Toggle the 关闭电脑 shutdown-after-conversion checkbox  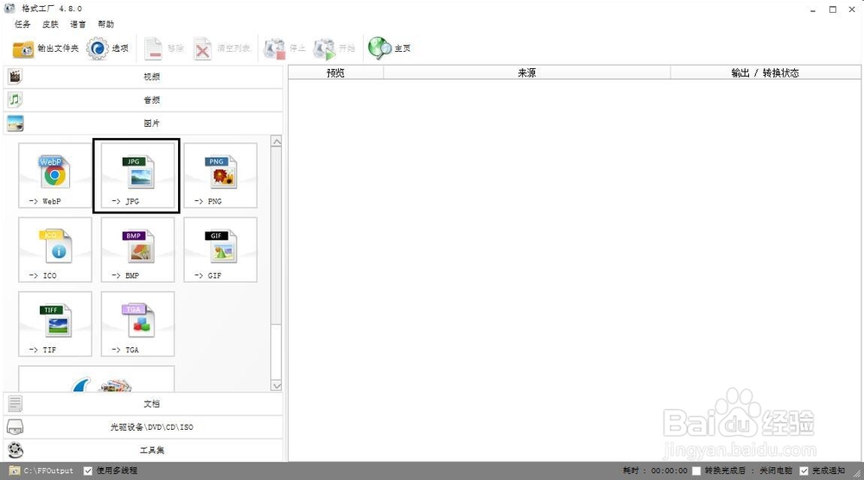pos(696,471)
